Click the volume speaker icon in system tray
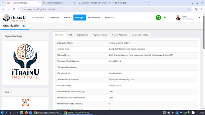 (169, 113)
